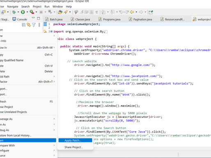This screenshot has height=158, width=211.
Task: Toggle Link with Editor in left panel
Action: click(29, 25)
